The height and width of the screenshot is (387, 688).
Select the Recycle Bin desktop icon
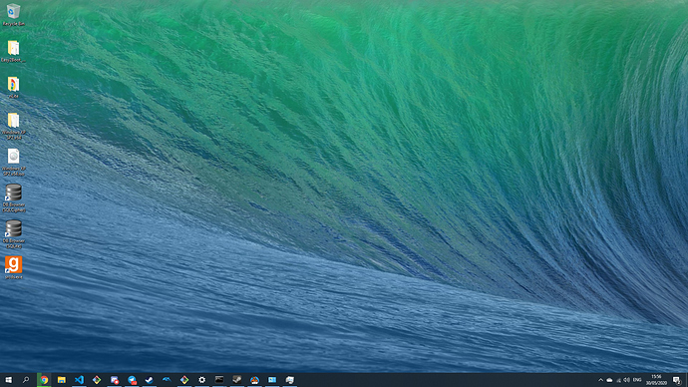(13, 15)
